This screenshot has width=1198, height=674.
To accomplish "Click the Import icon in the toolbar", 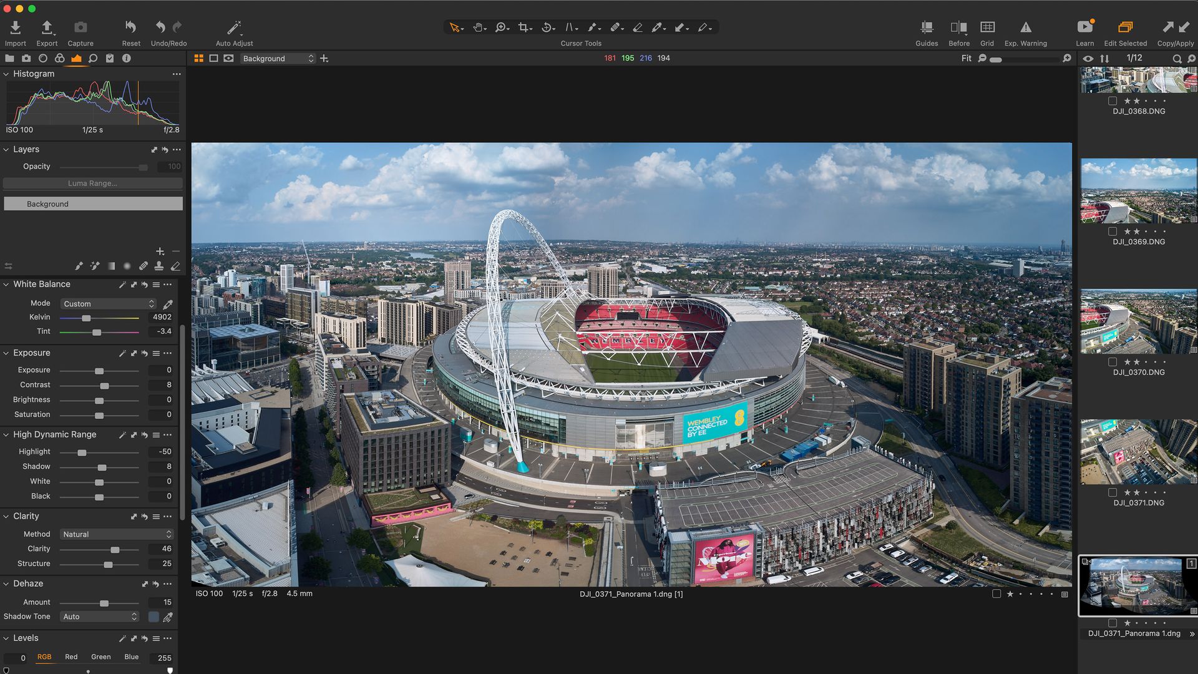I will tap(15, 27).
